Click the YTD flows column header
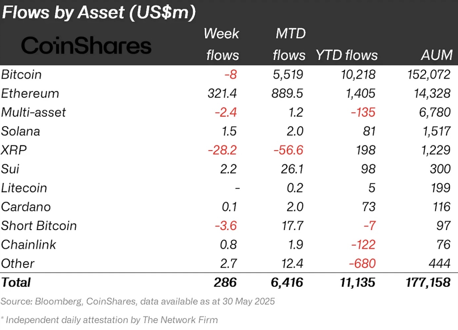Screen dimensions: 458x330 pyautogui.click(x=346, y=55)
